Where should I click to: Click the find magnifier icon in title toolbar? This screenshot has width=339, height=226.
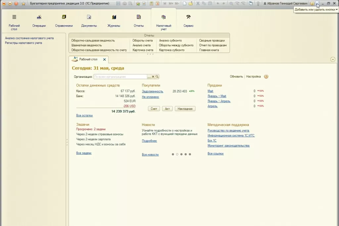pyautogui.click(x=231, y=3)
